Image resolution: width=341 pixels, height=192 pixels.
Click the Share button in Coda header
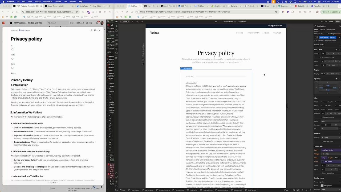(72, 23)
